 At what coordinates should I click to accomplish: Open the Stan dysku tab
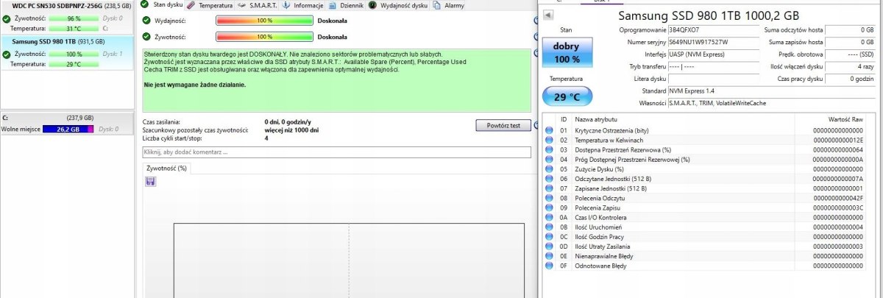pyautogui.click(x=162, y=4)
